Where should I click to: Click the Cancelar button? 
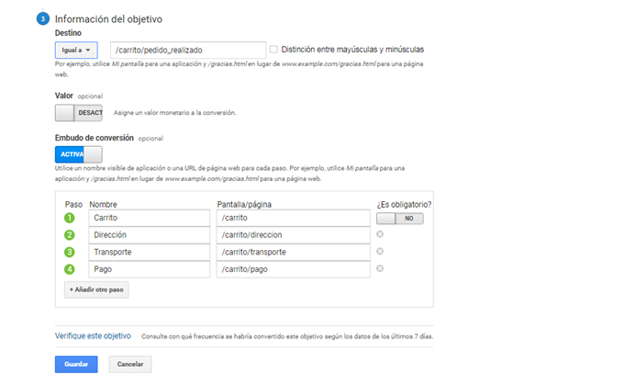tap(130, 364)
